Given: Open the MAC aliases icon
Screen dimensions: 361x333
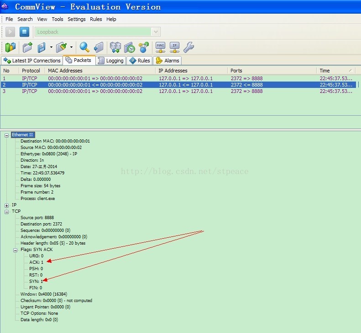Looking at the screenshot, I should coord(160,47).
